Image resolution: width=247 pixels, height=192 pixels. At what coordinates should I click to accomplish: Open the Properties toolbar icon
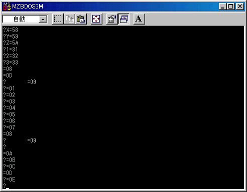pyautogui.click(x=112, y=19)
